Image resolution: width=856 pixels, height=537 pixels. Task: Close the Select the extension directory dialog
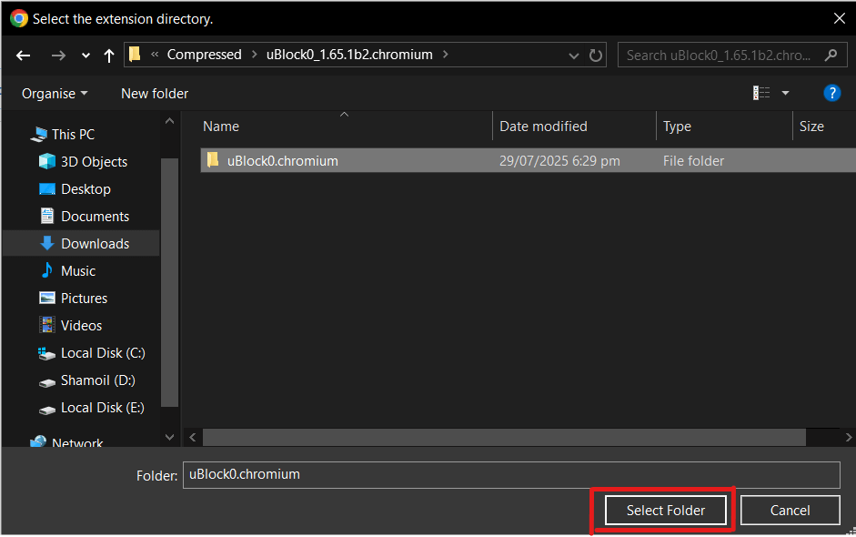840,18
